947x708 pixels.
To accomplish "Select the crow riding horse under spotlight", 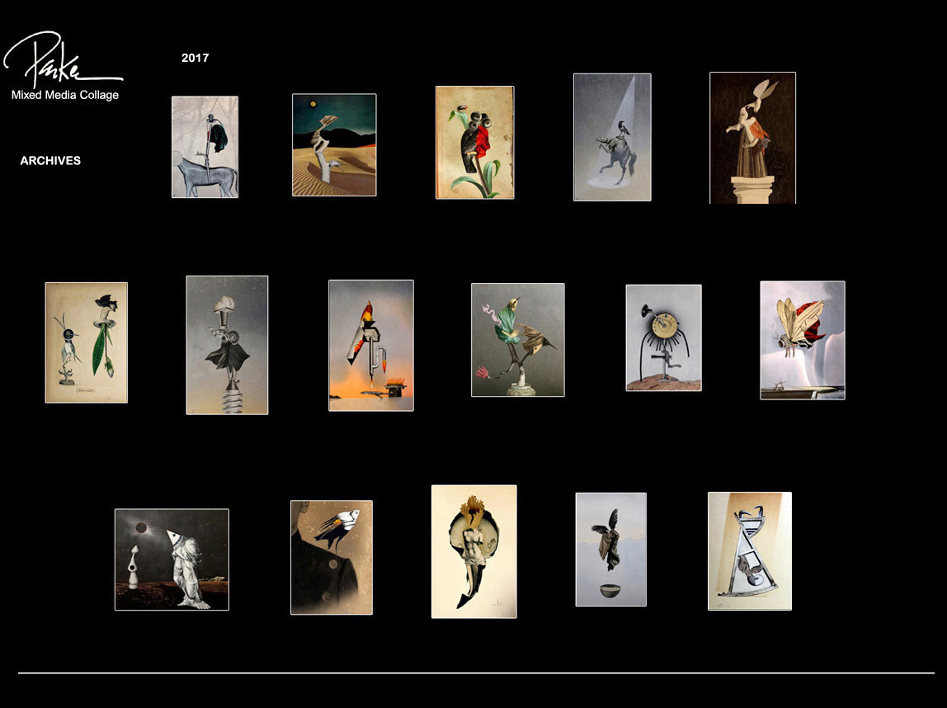I will (612, 137).
